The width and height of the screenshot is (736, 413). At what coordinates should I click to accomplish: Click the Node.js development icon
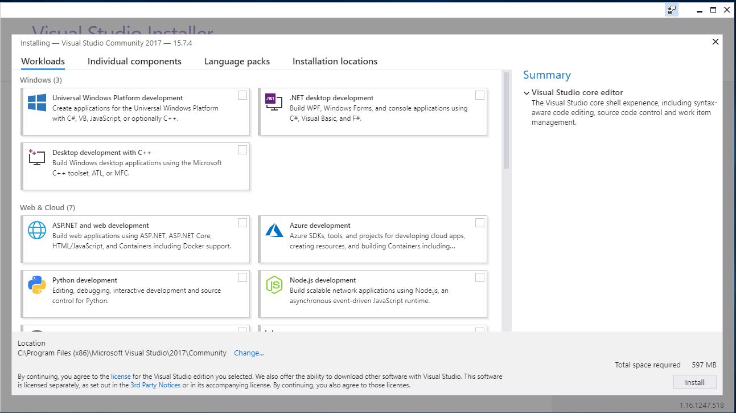[x=274, y=284]
